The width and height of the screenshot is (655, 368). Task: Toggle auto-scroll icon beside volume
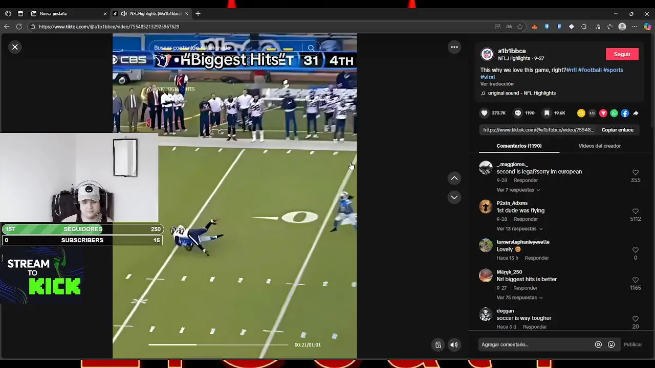tap(438, 345)
